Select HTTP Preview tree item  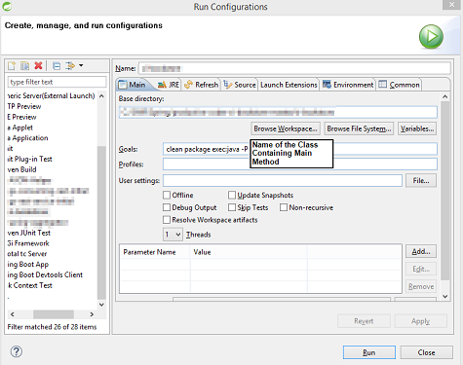24,106
